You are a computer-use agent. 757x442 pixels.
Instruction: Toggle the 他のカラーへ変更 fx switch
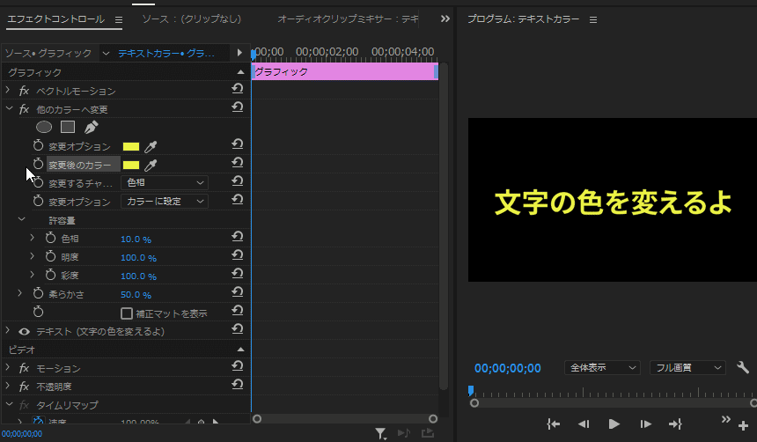24,109
